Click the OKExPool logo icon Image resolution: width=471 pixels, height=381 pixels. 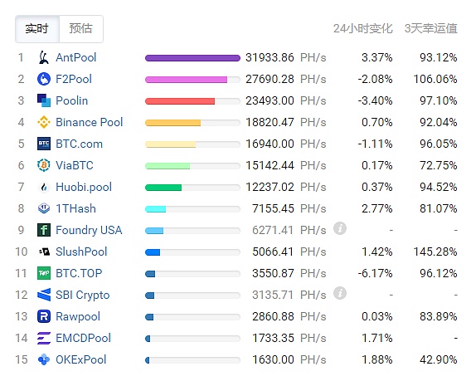[44, 359]
